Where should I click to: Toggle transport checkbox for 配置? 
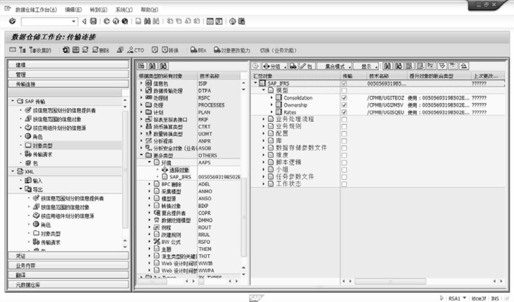344,134
